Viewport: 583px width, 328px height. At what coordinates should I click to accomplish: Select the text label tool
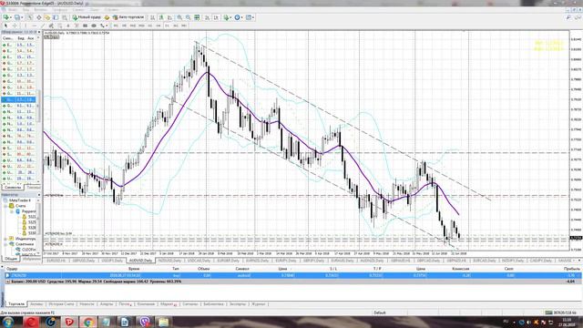pyautogui.click(x=77, y=26)
